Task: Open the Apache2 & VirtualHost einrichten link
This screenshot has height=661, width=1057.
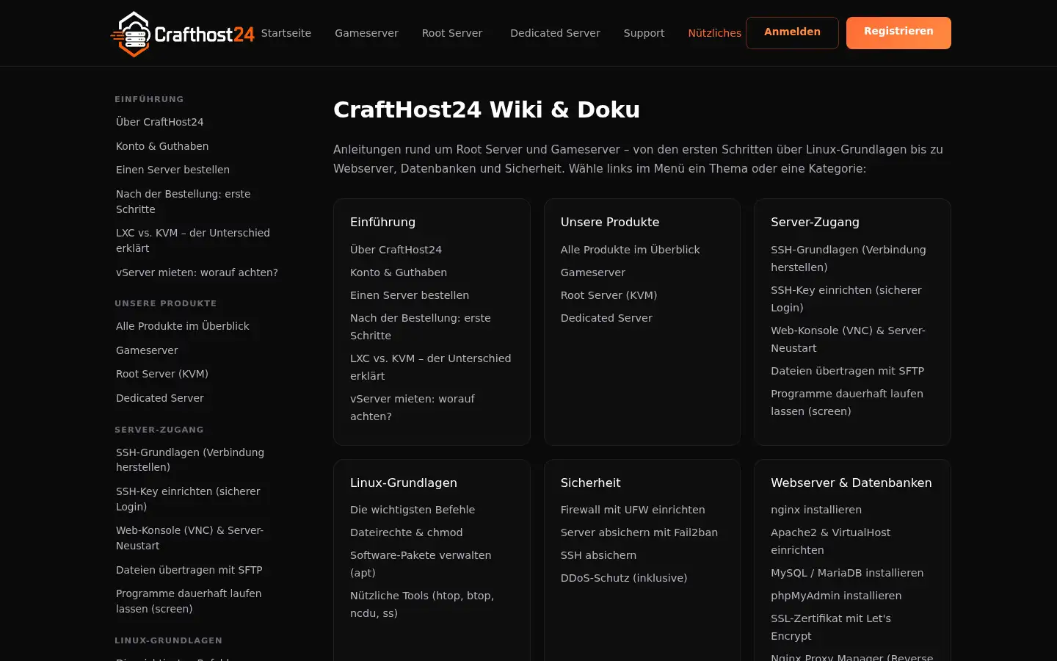Action: (830, 541)
